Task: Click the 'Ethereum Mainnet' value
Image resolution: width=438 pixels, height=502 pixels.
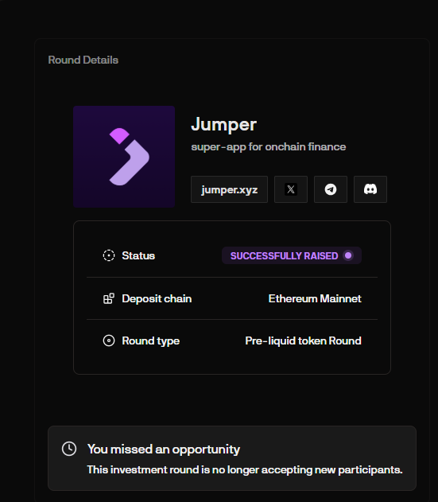Action: coord(315,298)
